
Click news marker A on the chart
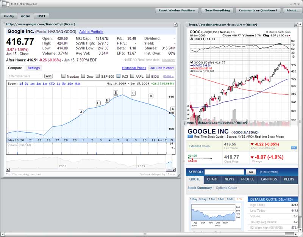(x=173, y=109)
